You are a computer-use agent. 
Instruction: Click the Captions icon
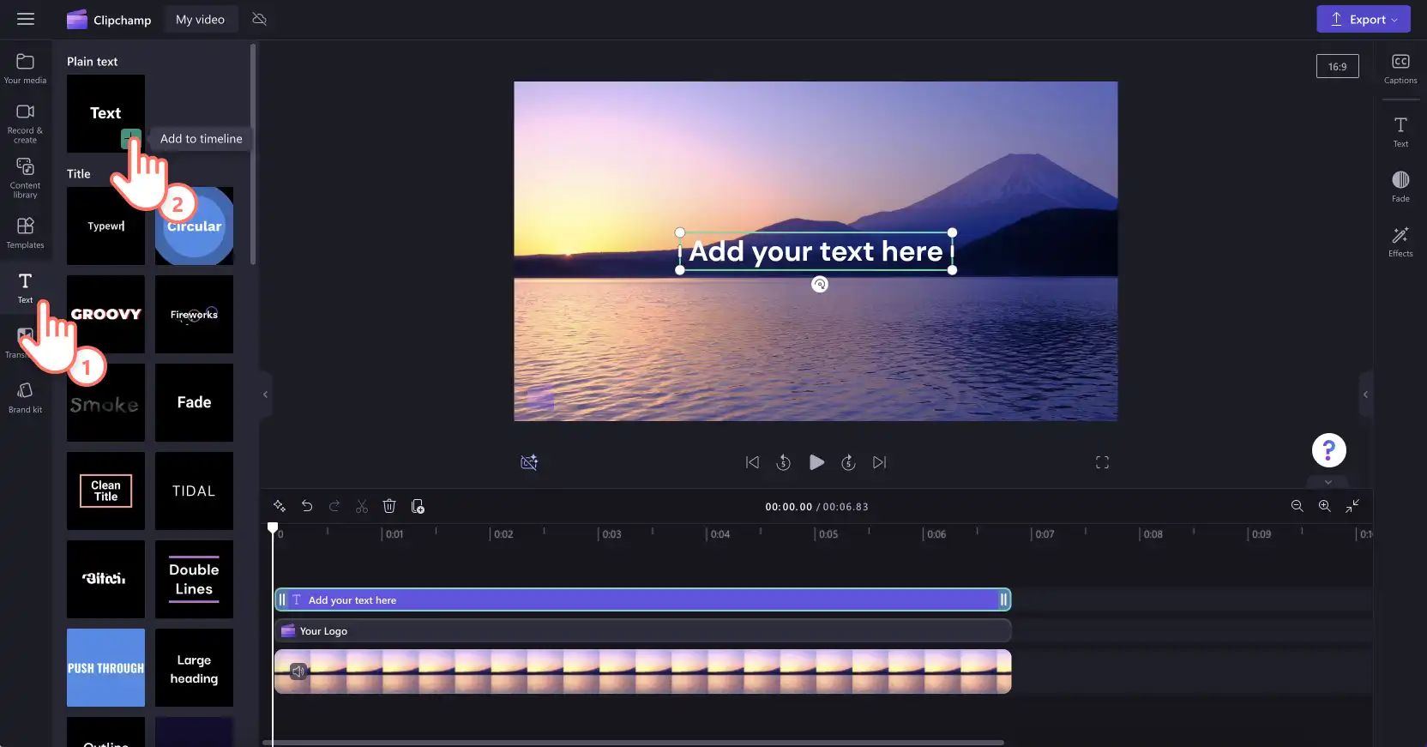[1400, 69]
